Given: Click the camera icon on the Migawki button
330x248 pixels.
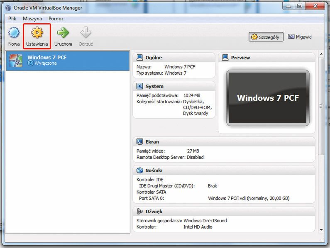Looking at the screenshot, I should [291, 36].
